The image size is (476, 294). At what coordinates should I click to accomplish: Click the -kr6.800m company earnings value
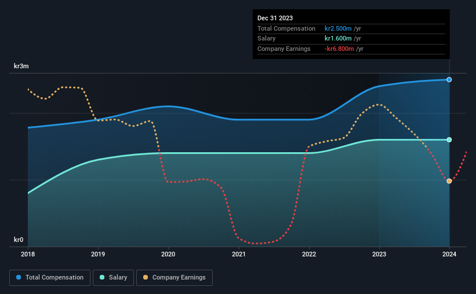pyautogui.click(x=339, y=49)
